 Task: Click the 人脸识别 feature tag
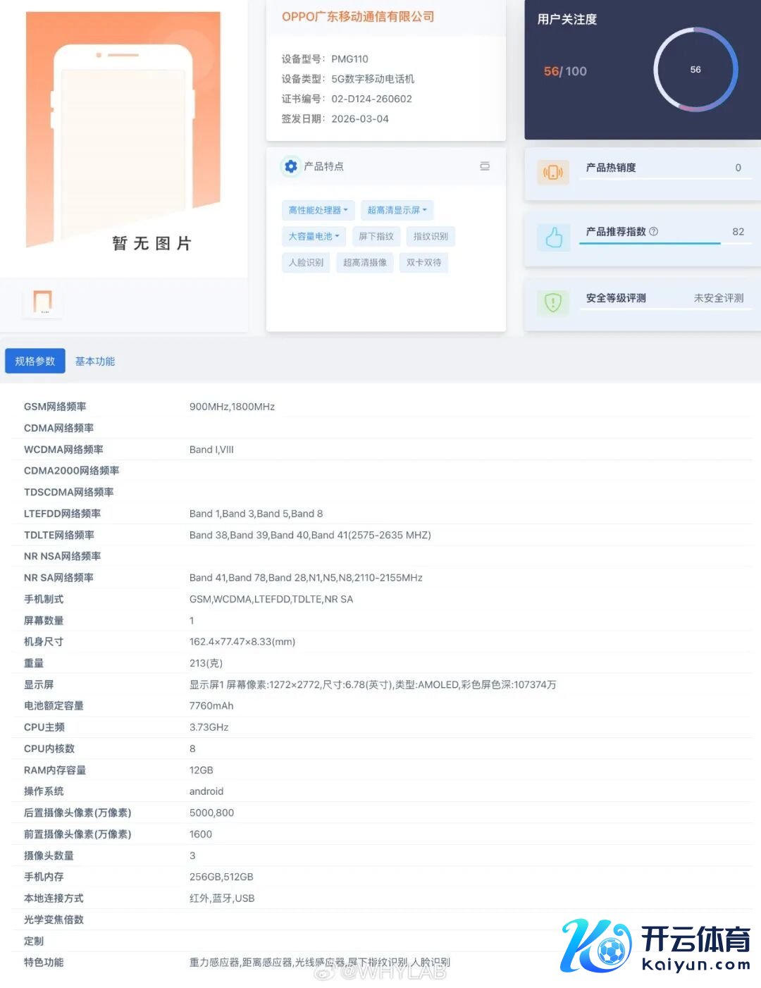[306, 262]
